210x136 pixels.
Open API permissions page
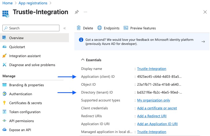point(21,121)
